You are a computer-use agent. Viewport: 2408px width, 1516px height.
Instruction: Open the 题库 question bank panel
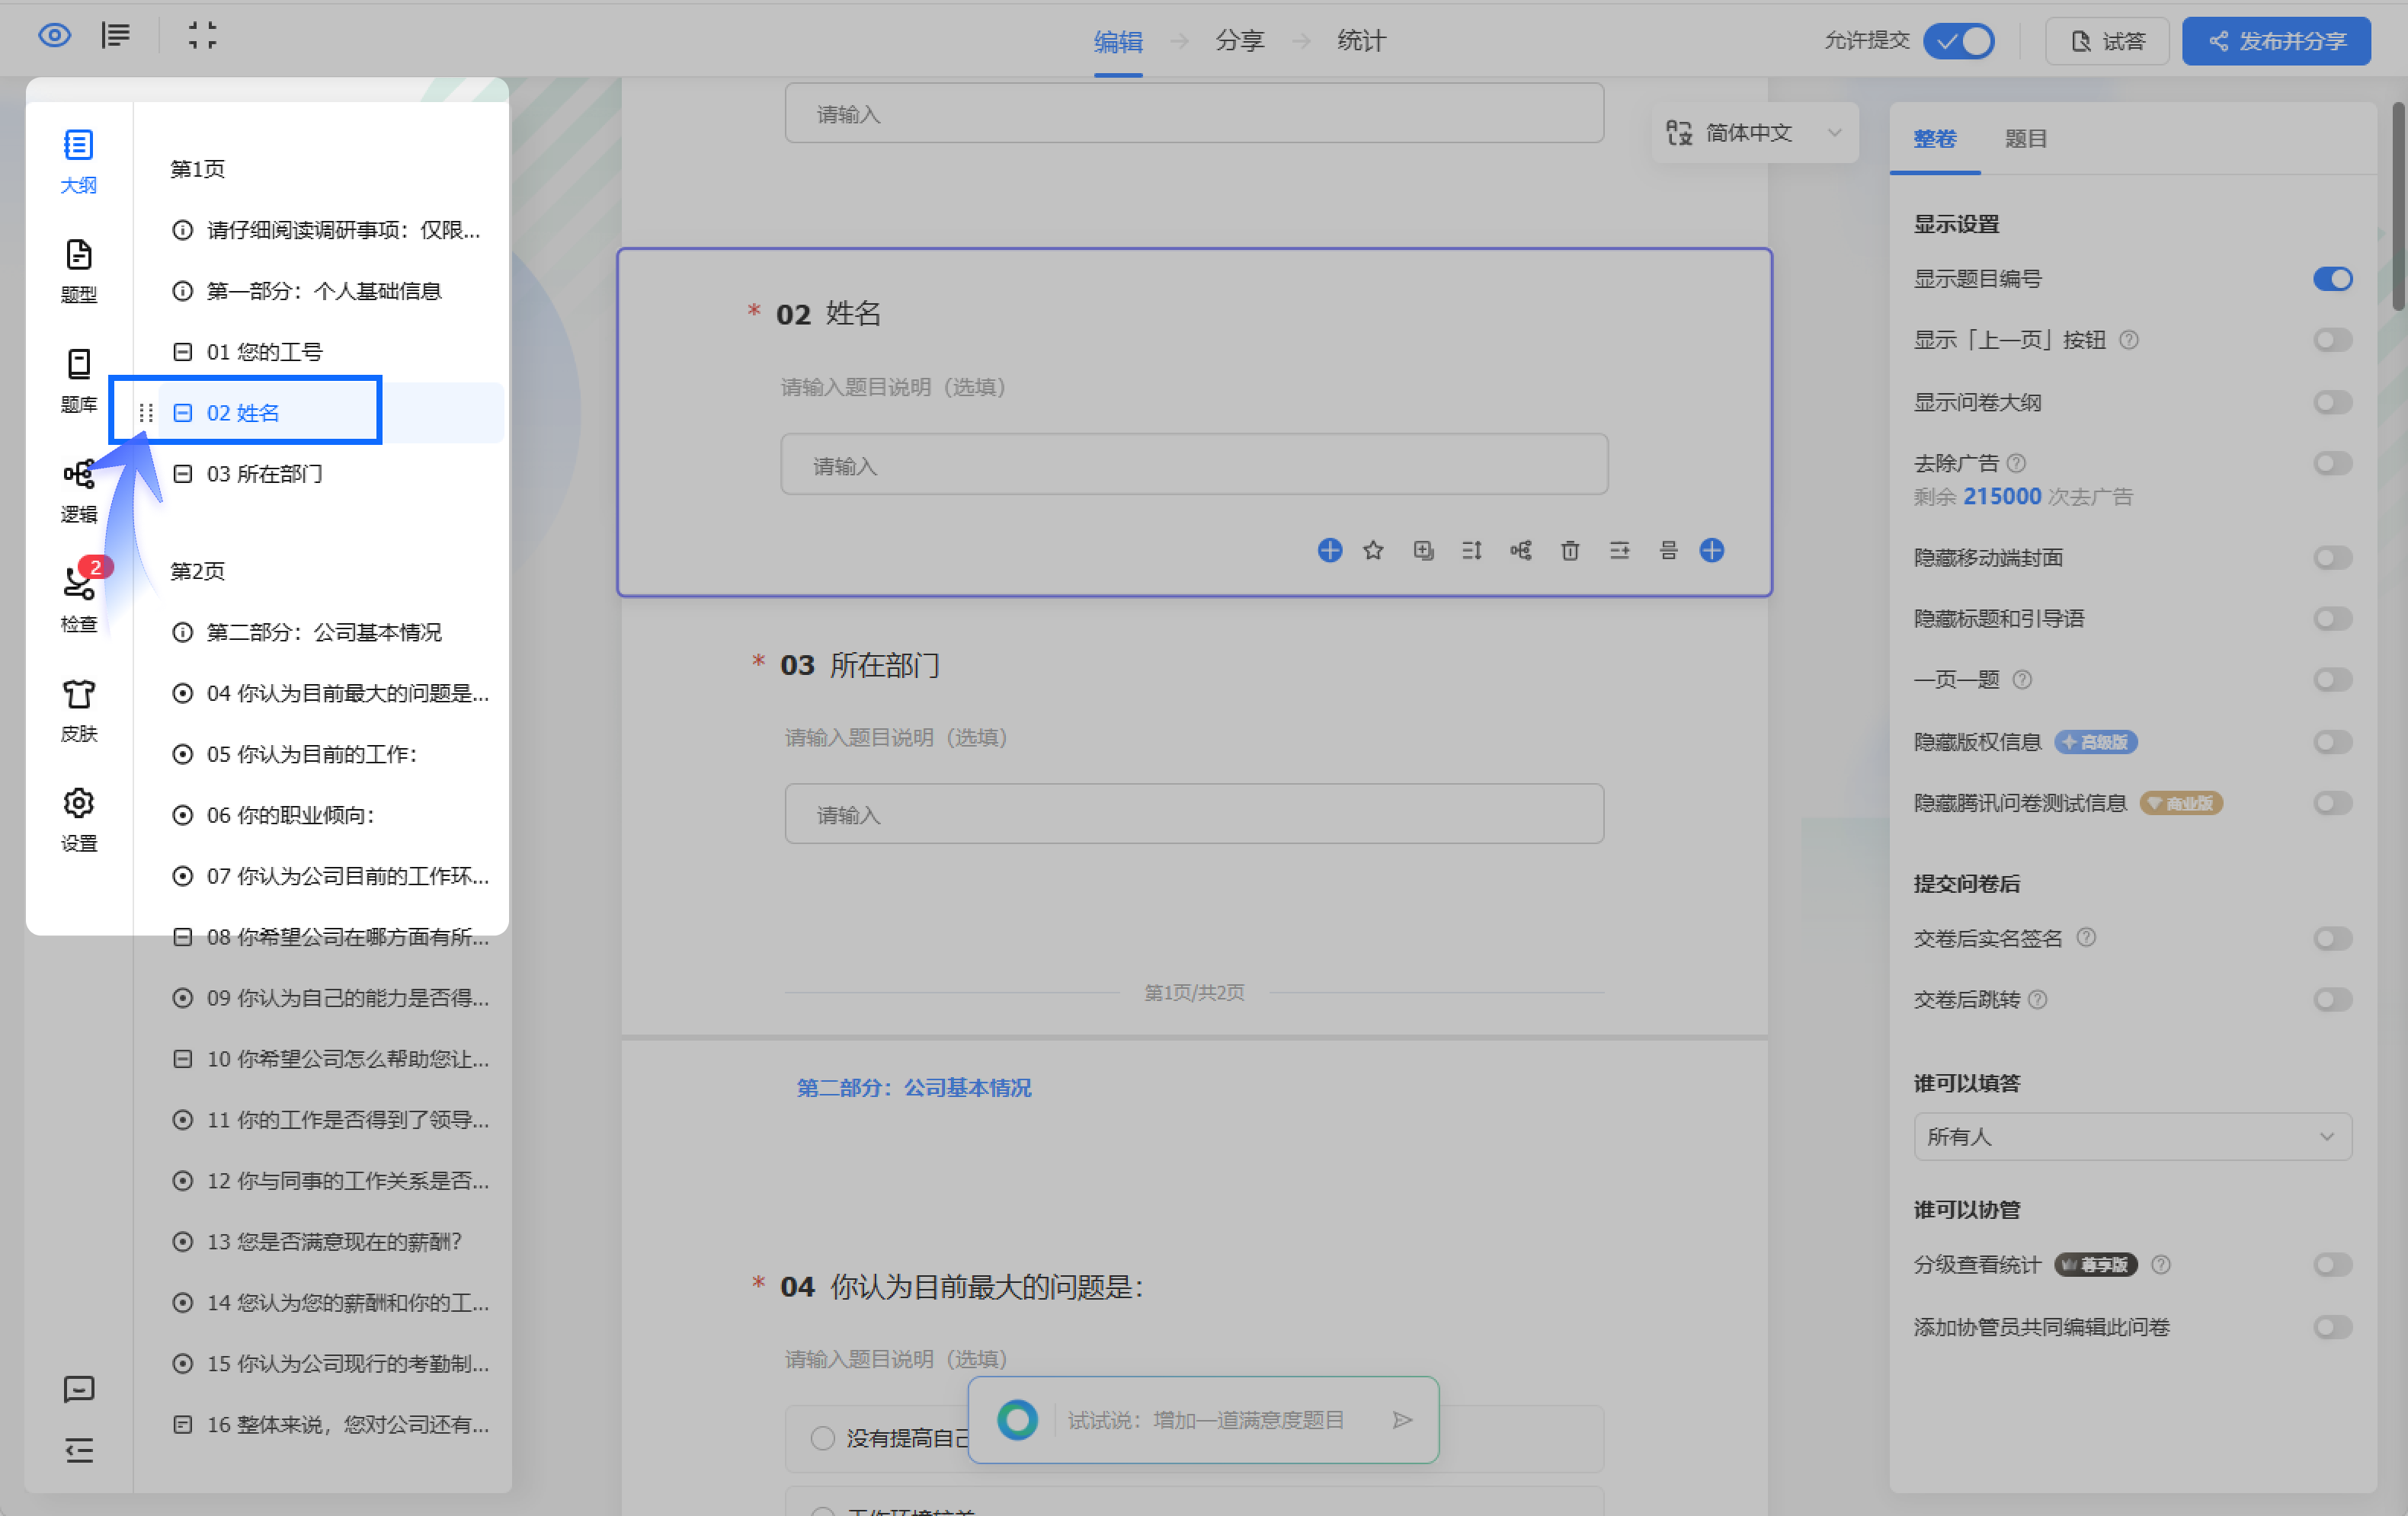pyautogui.click(x=79, y=381)
